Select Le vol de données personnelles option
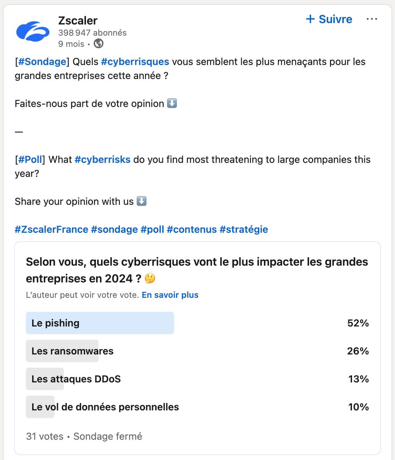The height and width of the screenshot is (460, 395). (x=197, y=407)
